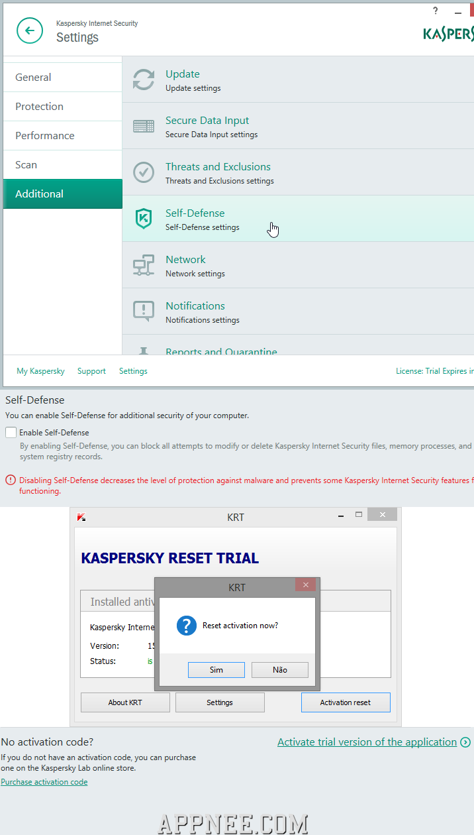The width and height of the screenshot is (474, 835).
Task: Close the KRT confirmation dialog
Action: (305, 584)
